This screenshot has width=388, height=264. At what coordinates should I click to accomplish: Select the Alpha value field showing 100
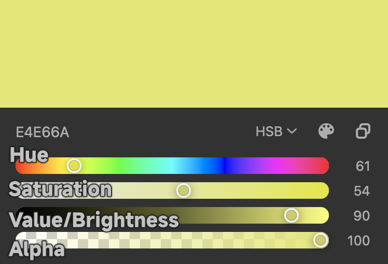click(358, 241)
